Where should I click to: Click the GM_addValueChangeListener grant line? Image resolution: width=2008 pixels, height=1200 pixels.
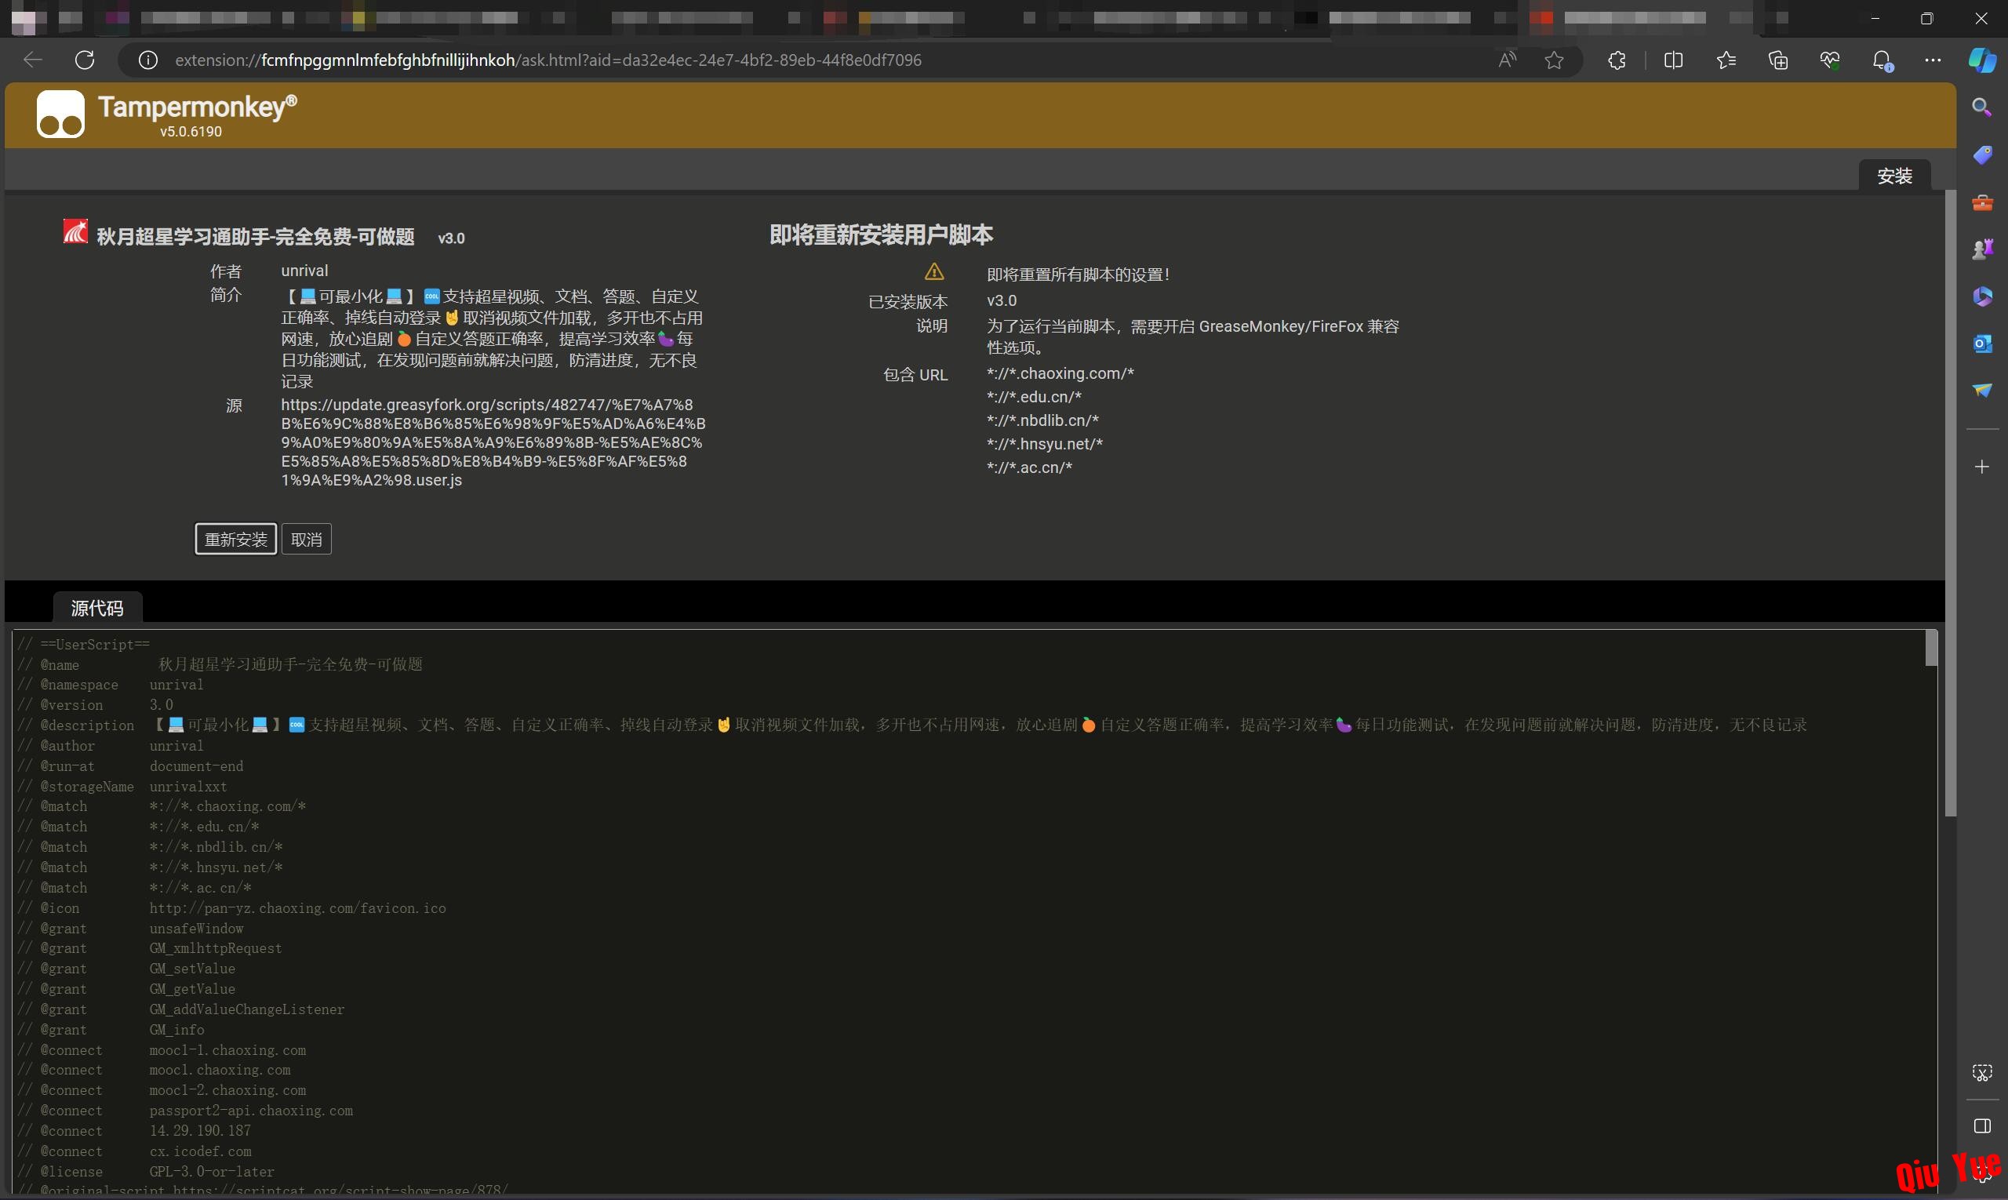[181, 1009]
